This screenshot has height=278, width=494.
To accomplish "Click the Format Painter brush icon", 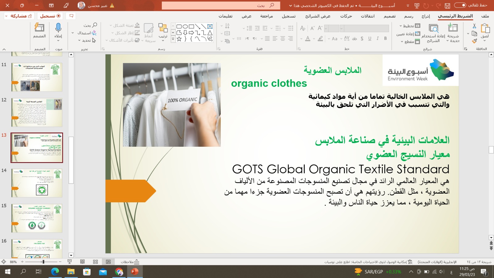I will (475, 41).
